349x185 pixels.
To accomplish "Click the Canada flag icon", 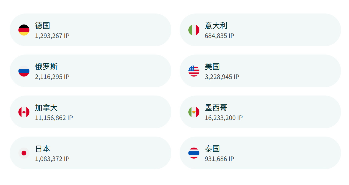I will [24, 112].
